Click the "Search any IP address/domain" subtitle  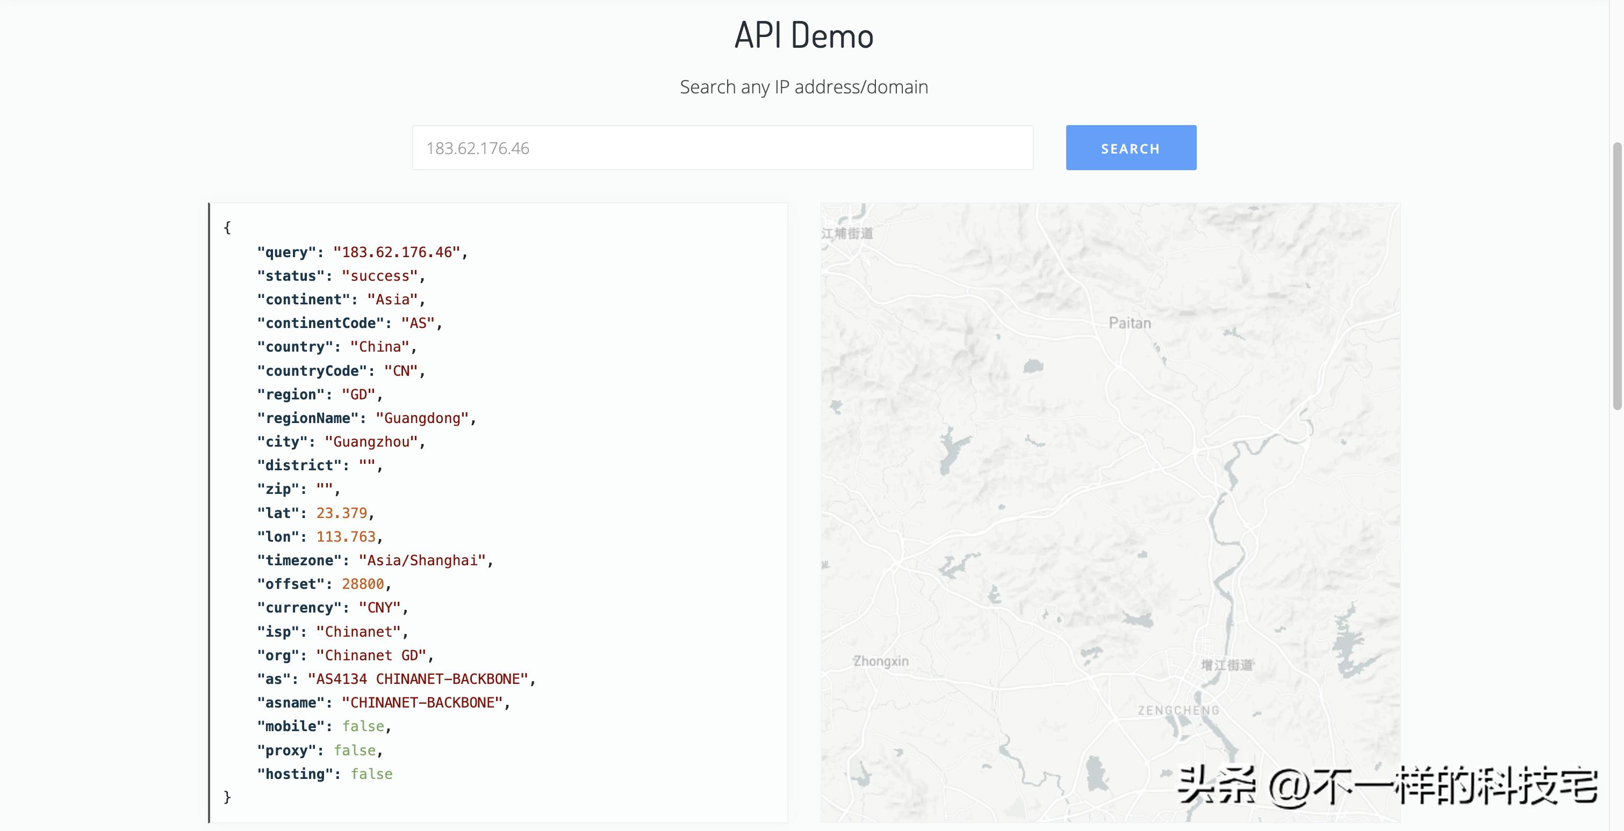point(804,87)
